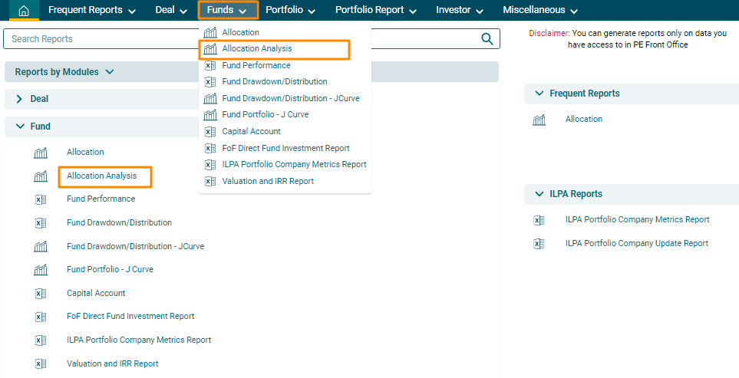
Task: Click Excel icon next to Fund Performance in list
Action: 41,199
